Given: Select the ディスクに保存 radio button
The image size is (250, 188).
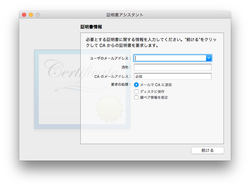Looking at the screenshot, I should pyautogui.click(x=136, y=92).
